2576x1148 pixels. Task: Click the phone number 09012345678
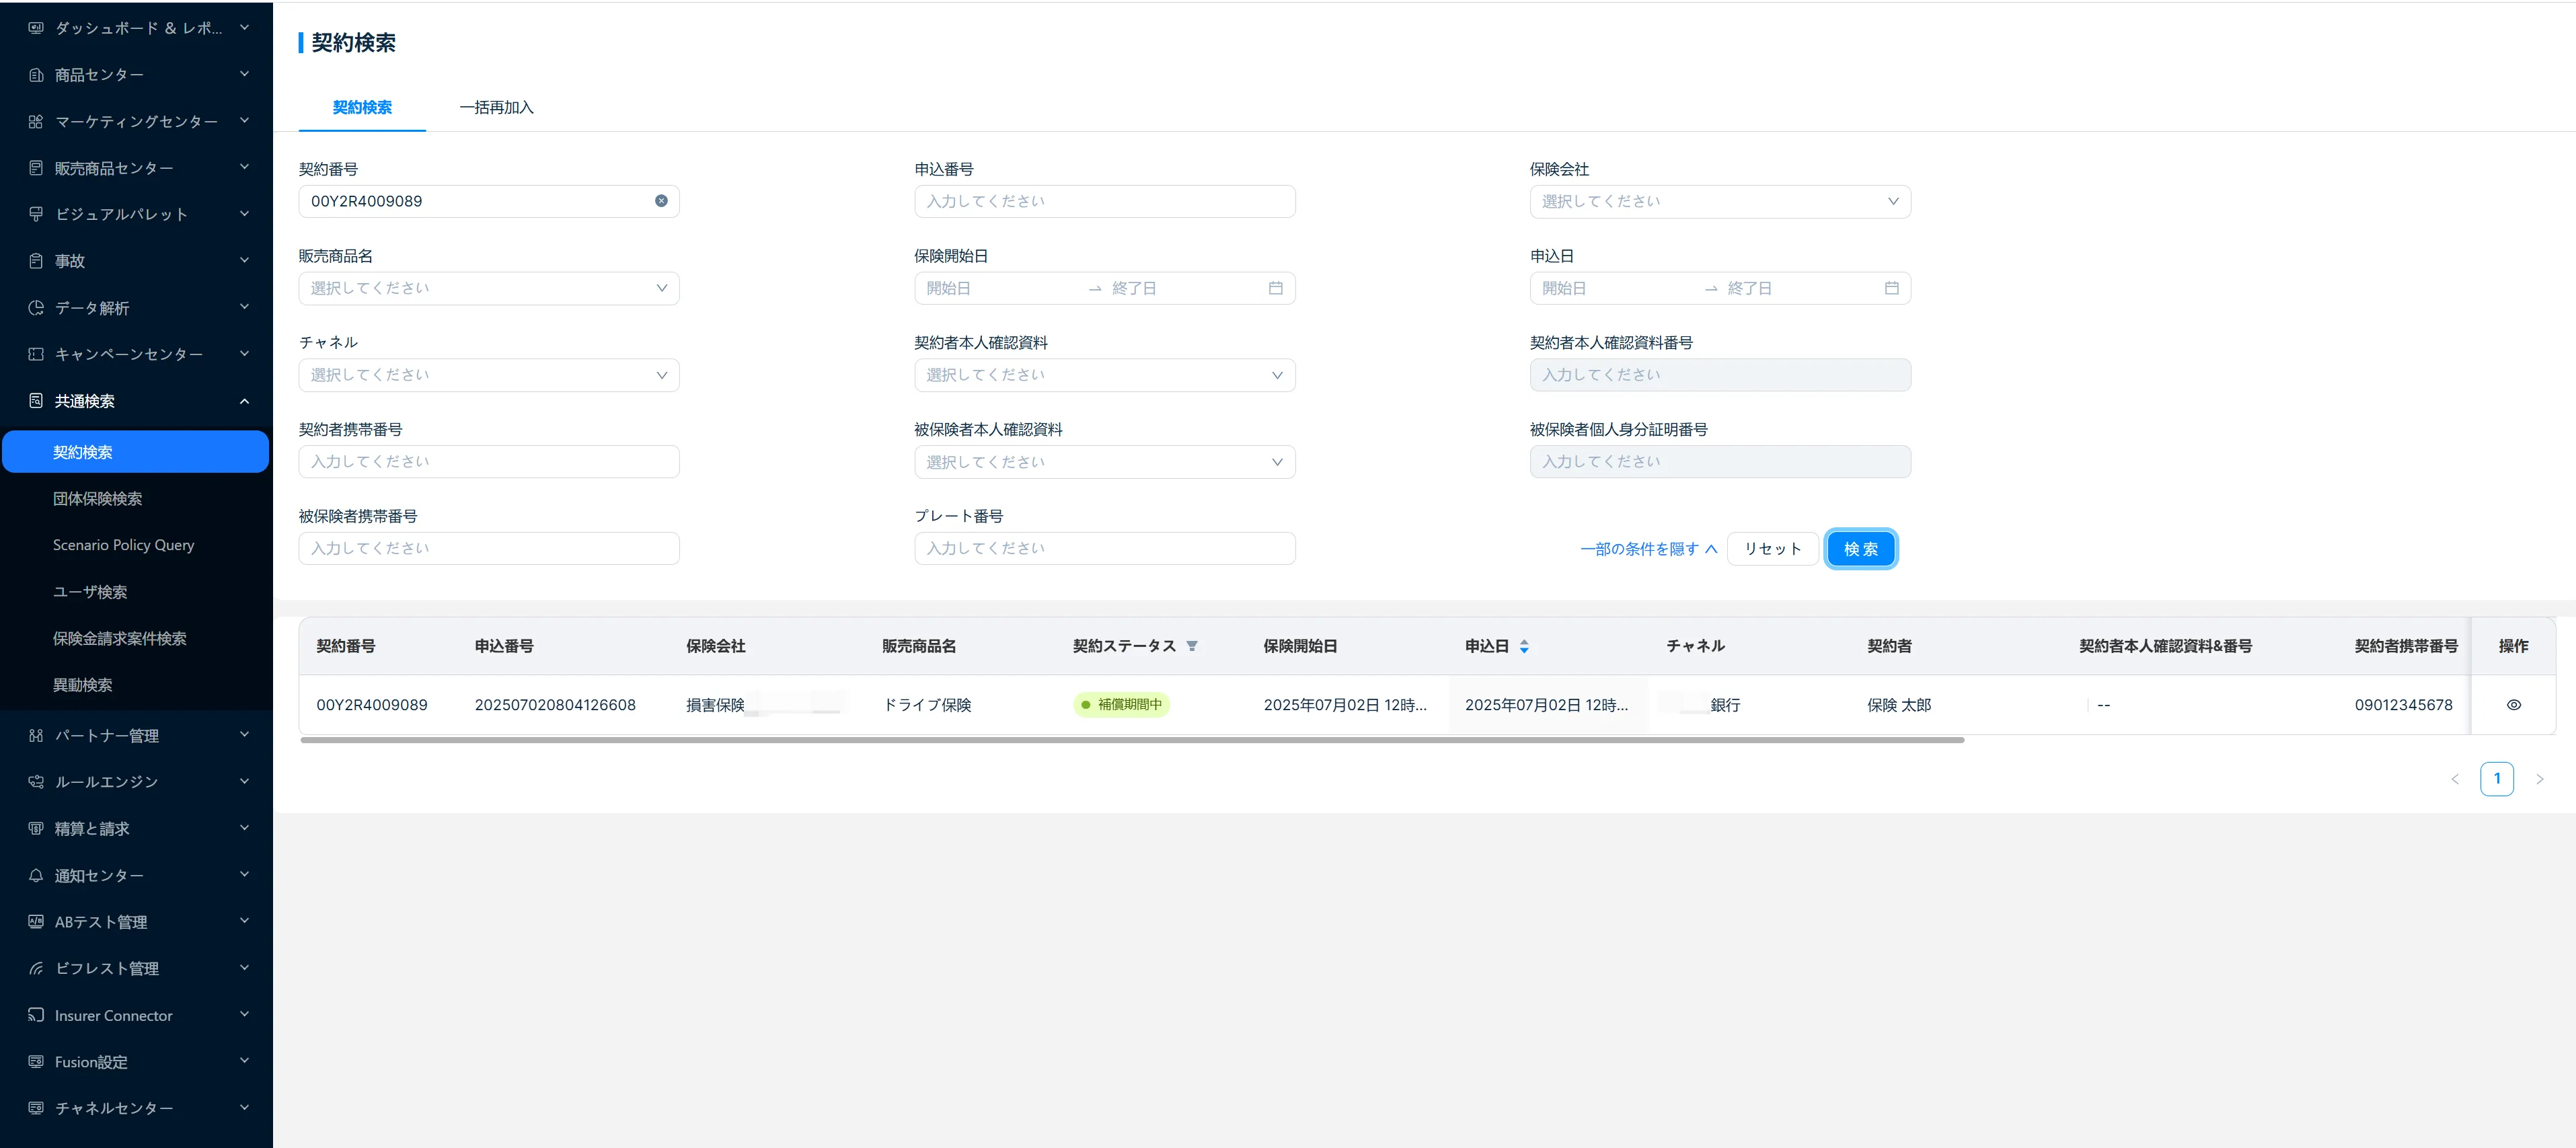pos(2404,705)
